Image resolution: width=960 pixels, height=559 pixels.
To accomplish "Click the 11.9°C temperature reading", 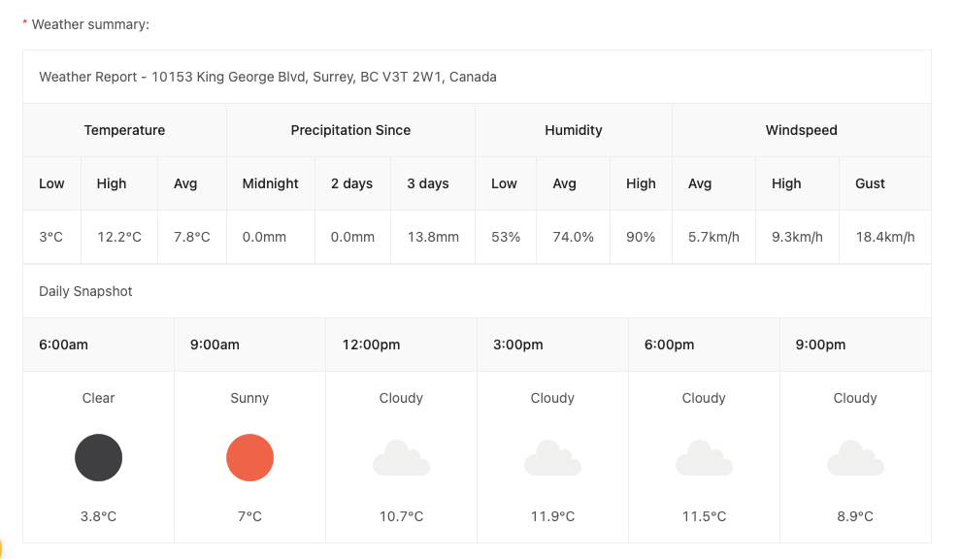I will [552, 516].
